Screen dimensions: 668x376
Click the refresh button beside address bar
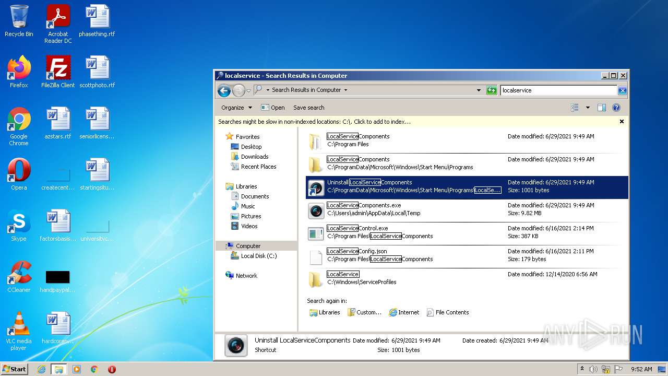[492, 90]
